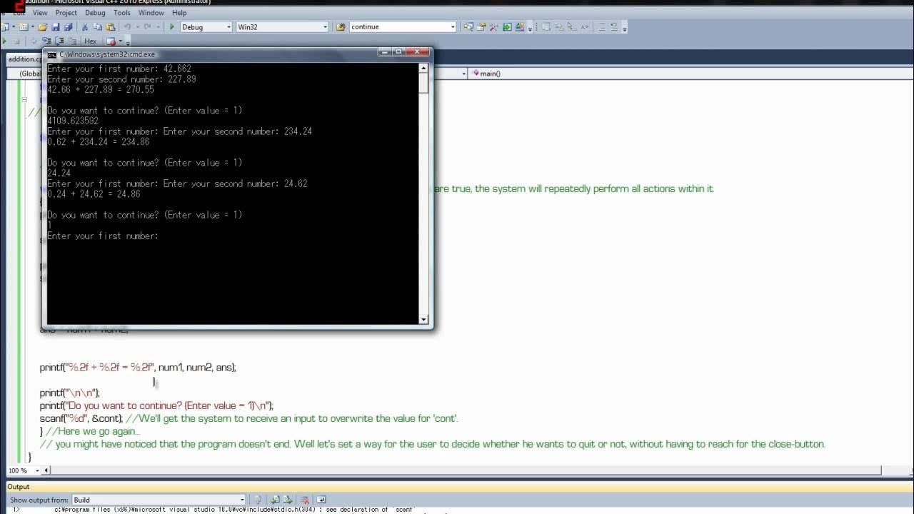Click the Extension Manager icon in toolbar

point(520,27)
